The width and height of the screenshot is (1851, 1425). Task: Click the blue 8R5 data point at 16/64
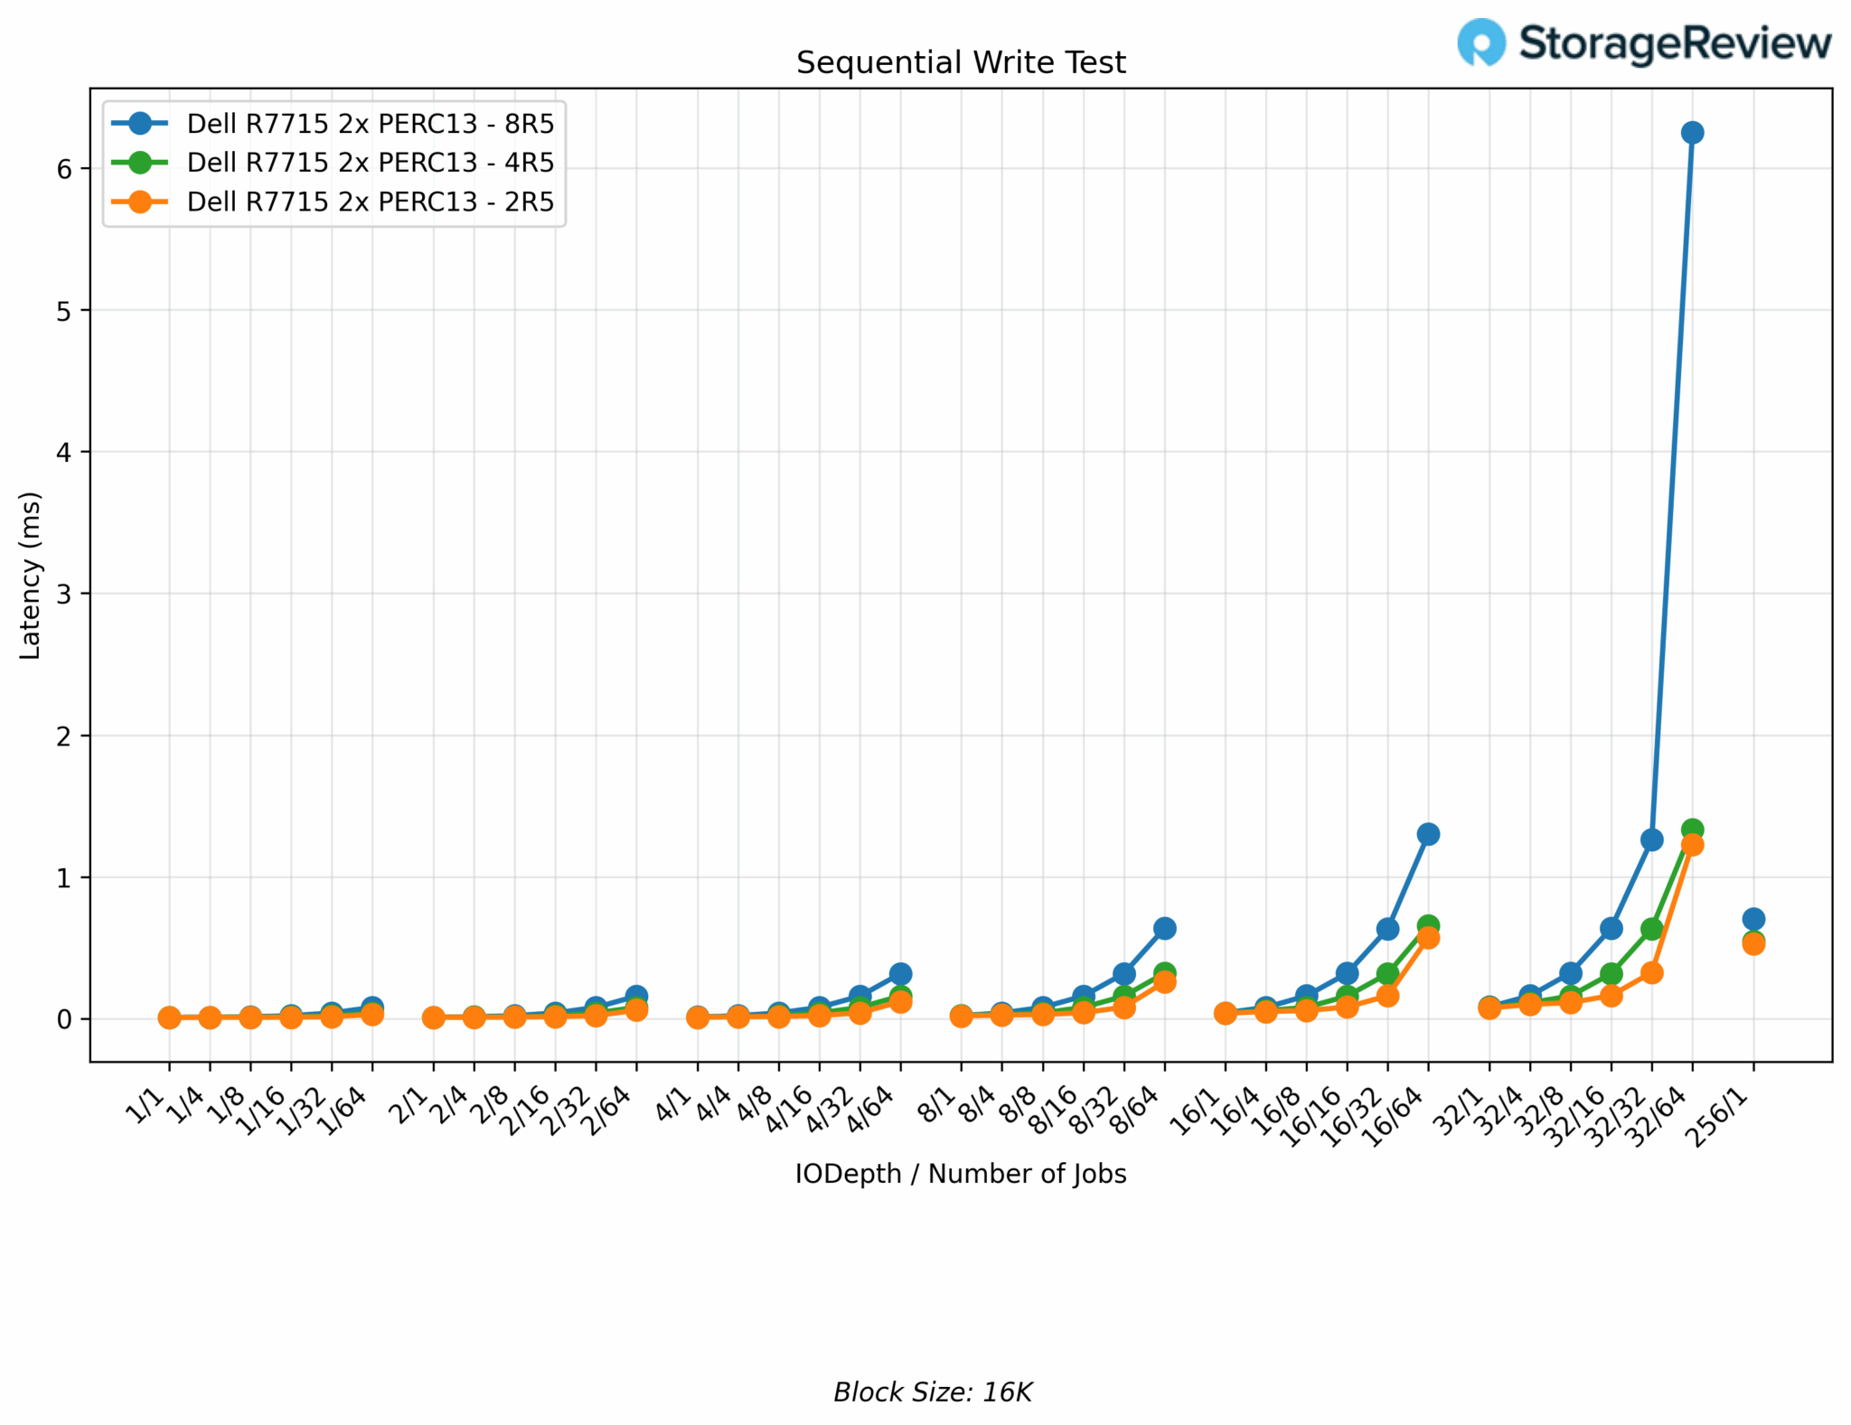coord(1428,834)
